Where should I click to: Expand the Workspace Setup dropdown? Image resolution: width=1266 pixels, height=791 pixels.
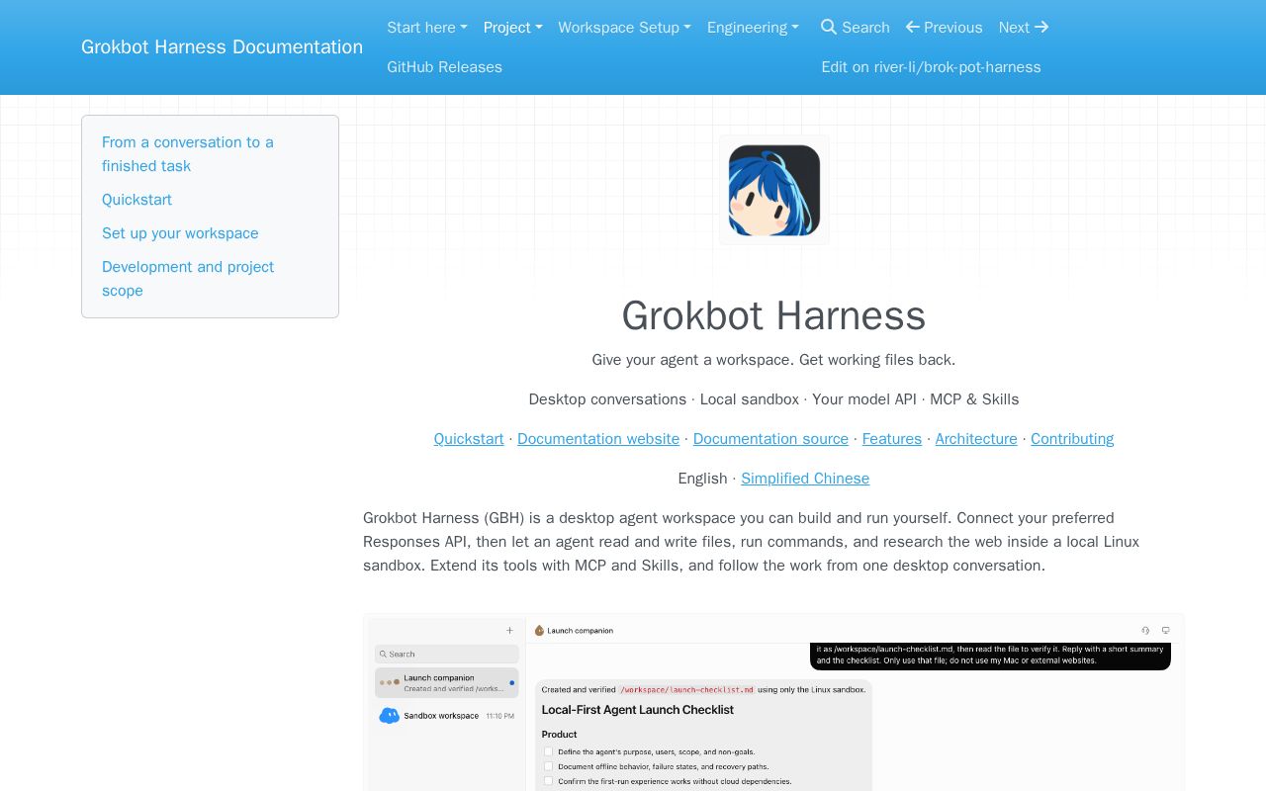tap(624, 28)
